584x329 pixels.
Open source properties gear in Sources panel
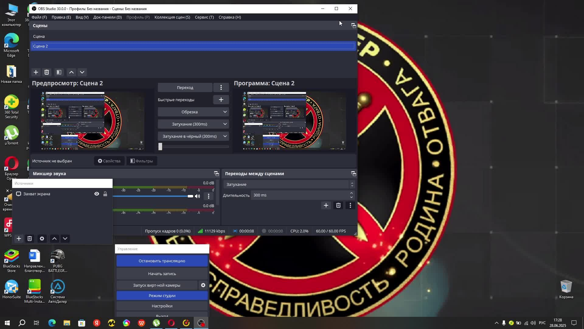pos(42,239)
